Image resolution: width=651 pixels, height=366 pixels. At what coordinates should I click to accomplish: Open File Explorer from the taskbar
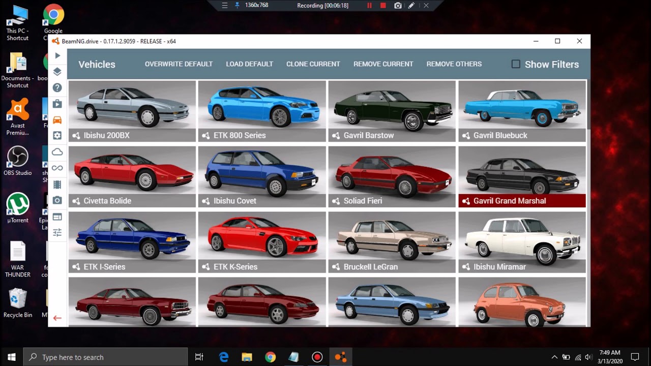[247, 357]
